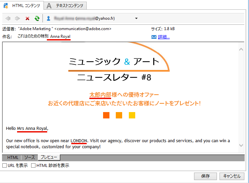Image resolution: width=249 pixels, height=183 pixels.
Task: Open the recipient selection dropdown arrow
Action: tap(136, 18)
